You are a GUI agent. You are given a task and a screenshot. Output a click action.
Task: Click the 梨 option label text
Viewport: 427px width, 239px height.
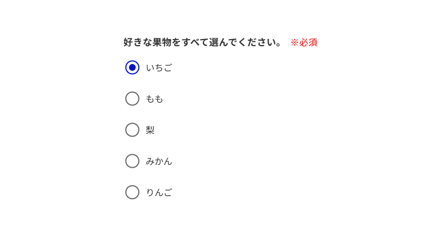point(150,130)
